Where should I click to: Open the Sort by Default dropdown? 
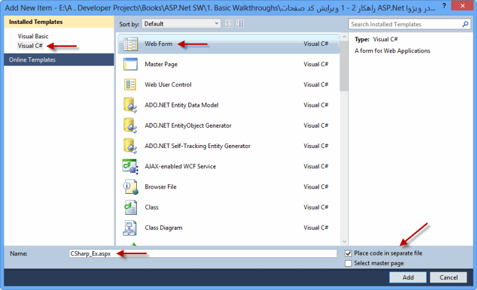tap(181, 24)
